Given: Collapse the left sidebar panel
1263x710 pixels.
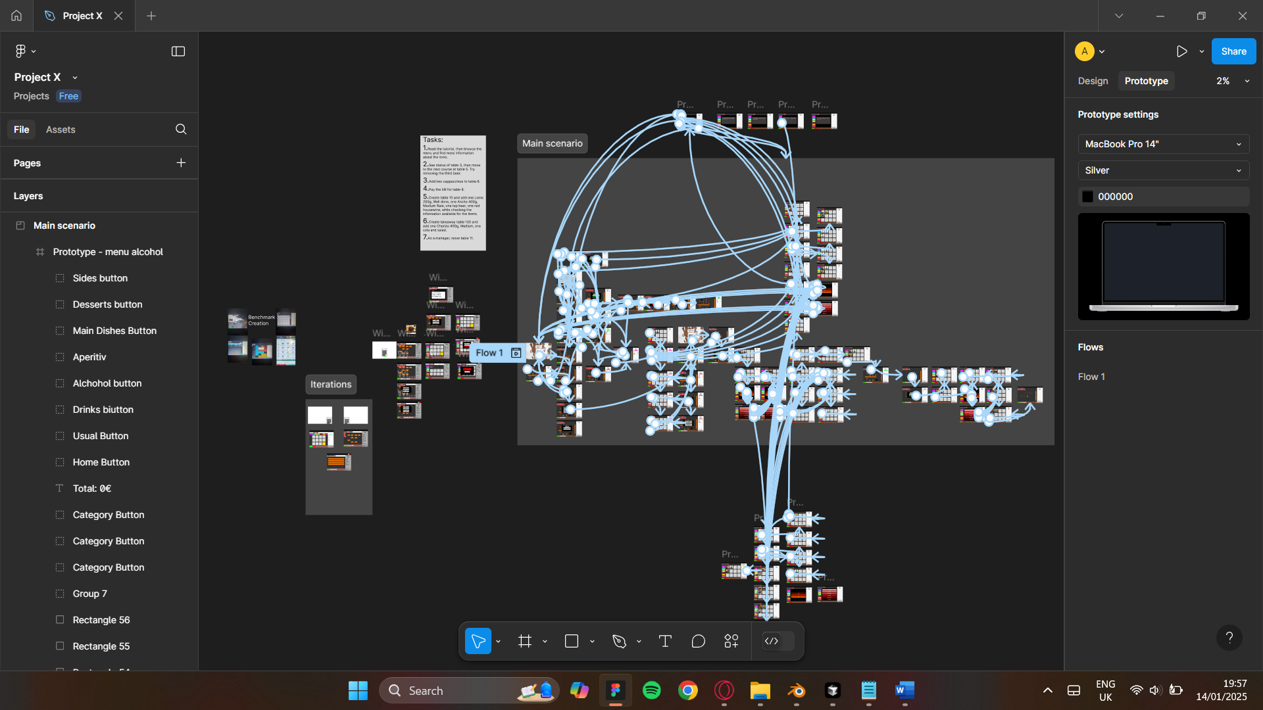Looking at the screenshot, I should [x=178, y=51].
